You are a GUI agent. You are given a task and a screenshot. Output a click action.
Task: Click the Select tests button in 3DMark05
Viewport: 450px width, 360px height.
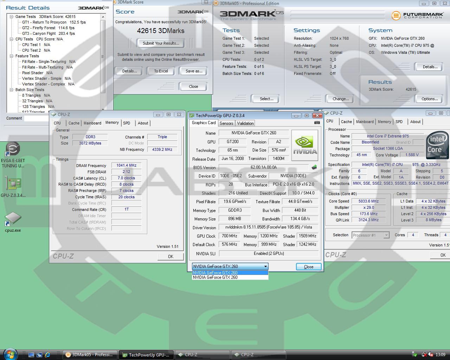click(266, 99)
